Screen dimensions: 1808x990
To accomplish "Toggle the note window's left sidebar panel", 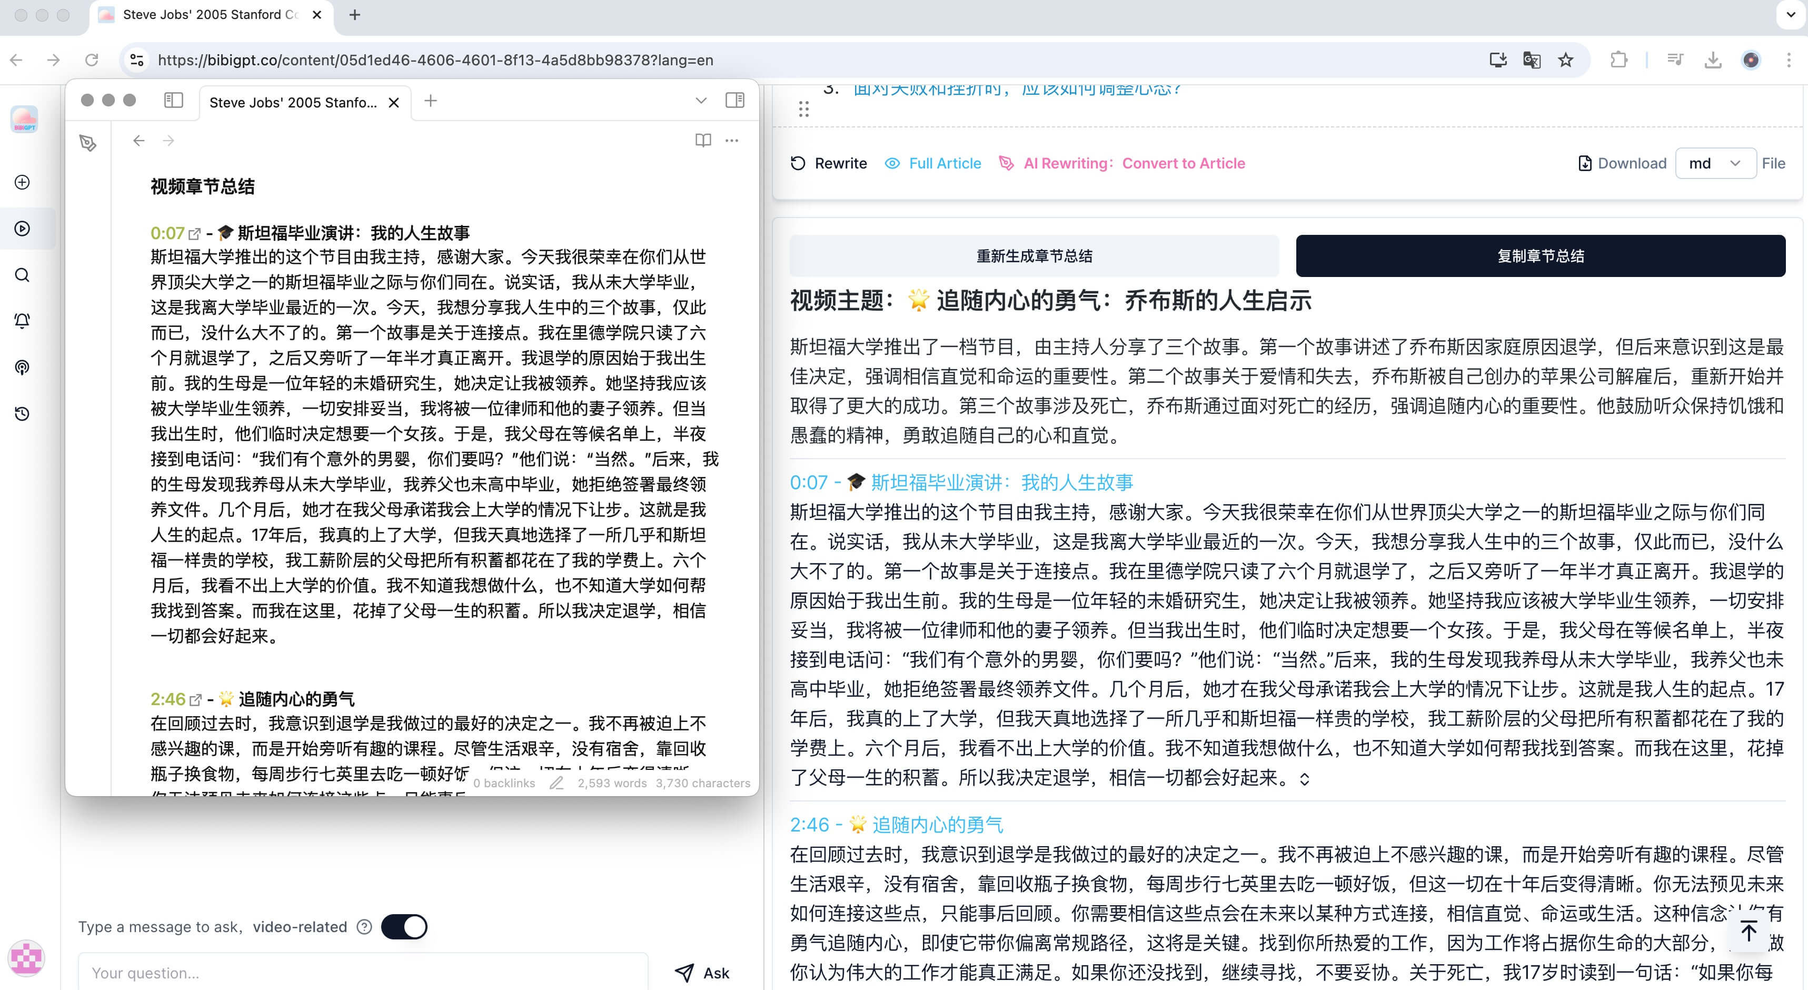I will coord(173,101).
